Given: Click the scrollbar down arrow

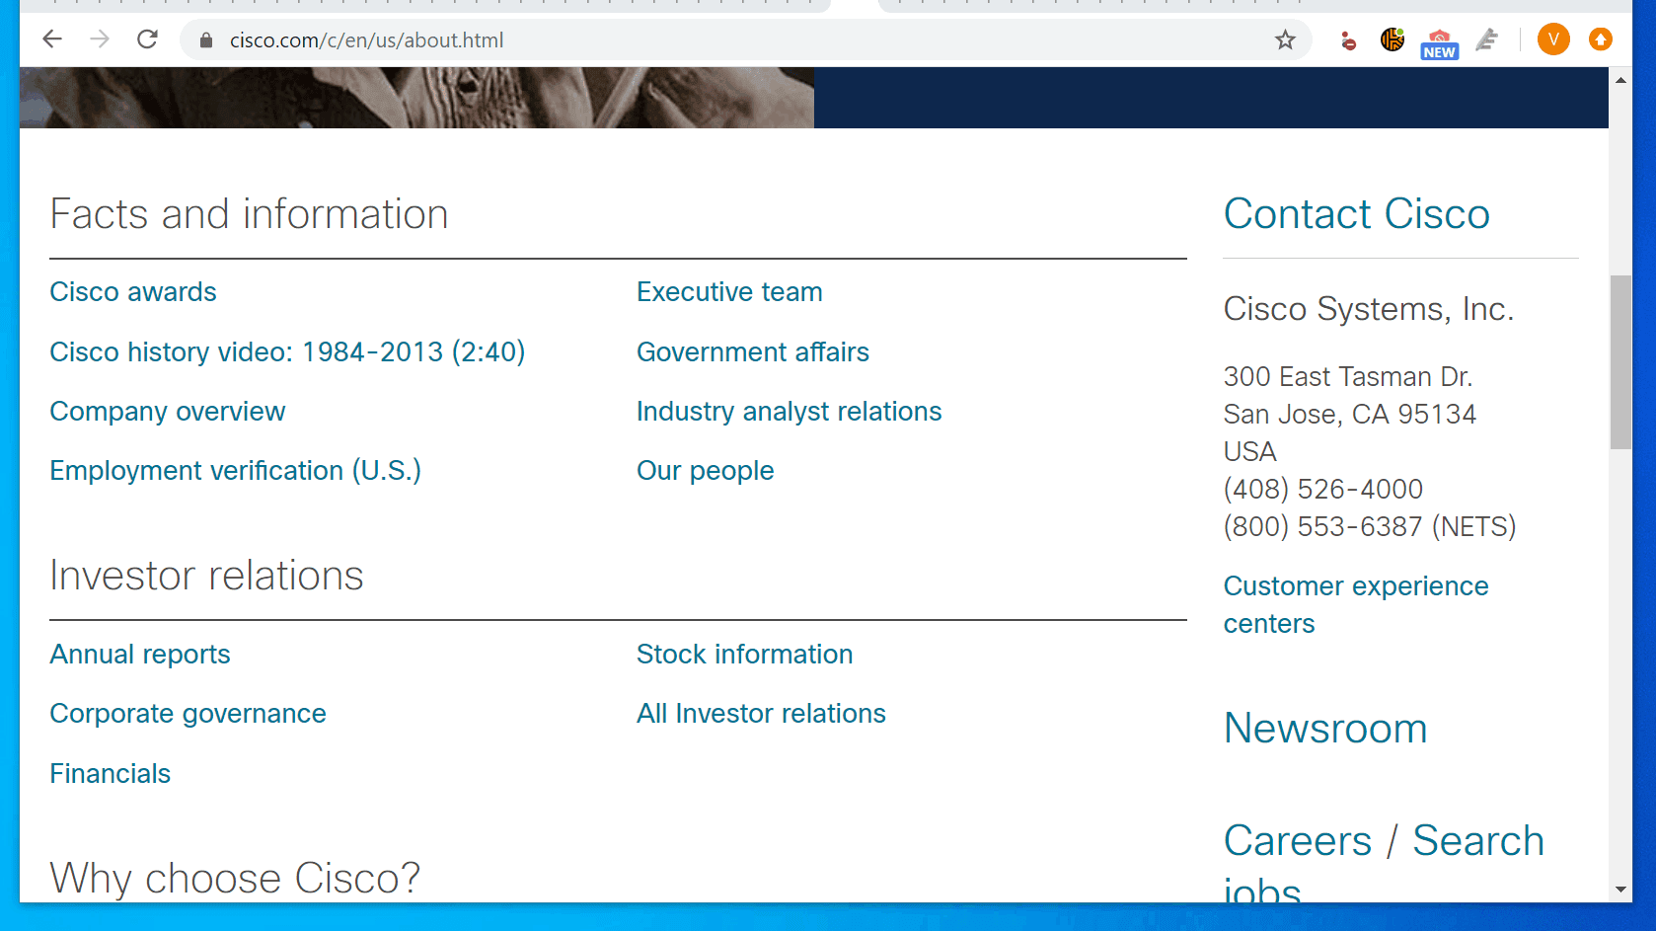Looking at the screenshot, I should pos(1620,890).
